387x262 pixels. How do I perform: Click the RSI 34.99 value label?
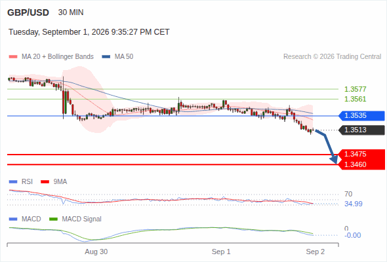pos(354,204)
